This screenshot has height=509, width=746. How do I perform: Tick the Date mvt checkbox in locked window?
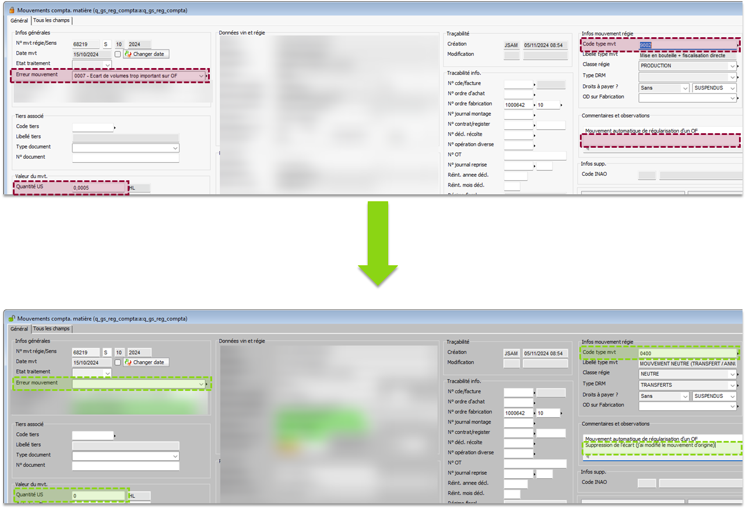pos(118,54)
